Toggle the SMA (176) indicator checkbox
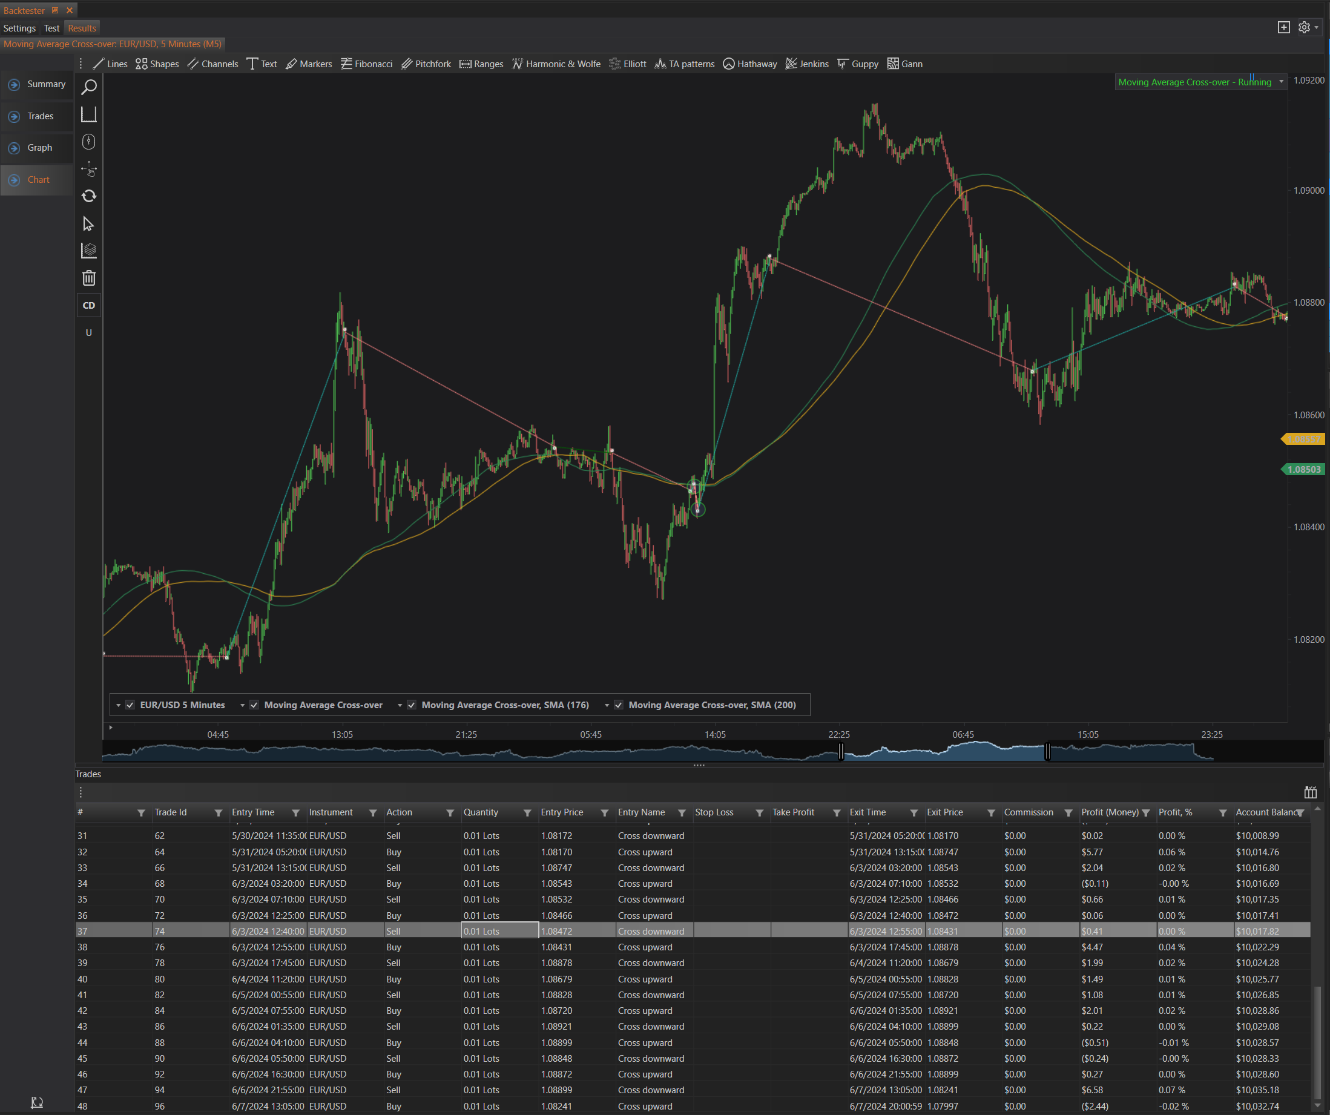Image resolution: width=1330 pixels, height=1115 pixels. (412, 705)
